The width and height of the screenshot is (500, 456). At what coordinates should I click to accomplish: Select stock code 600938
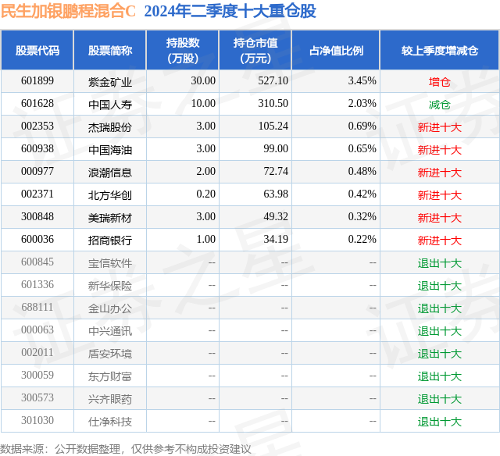(x=37, y=149)
